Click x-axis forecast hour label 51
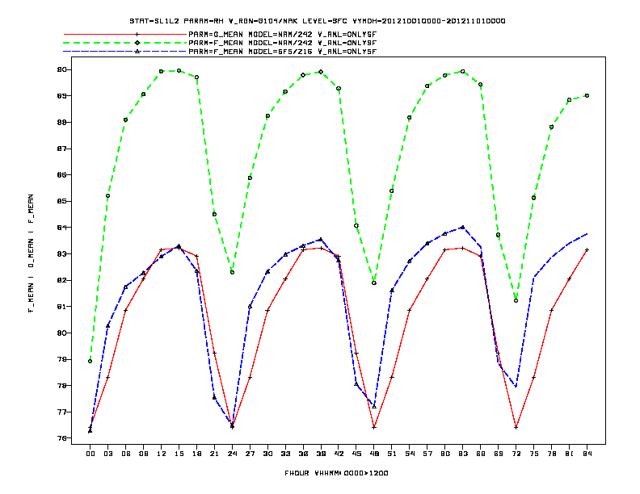Screen dimensions: 640x494 [x=392, y=454]
